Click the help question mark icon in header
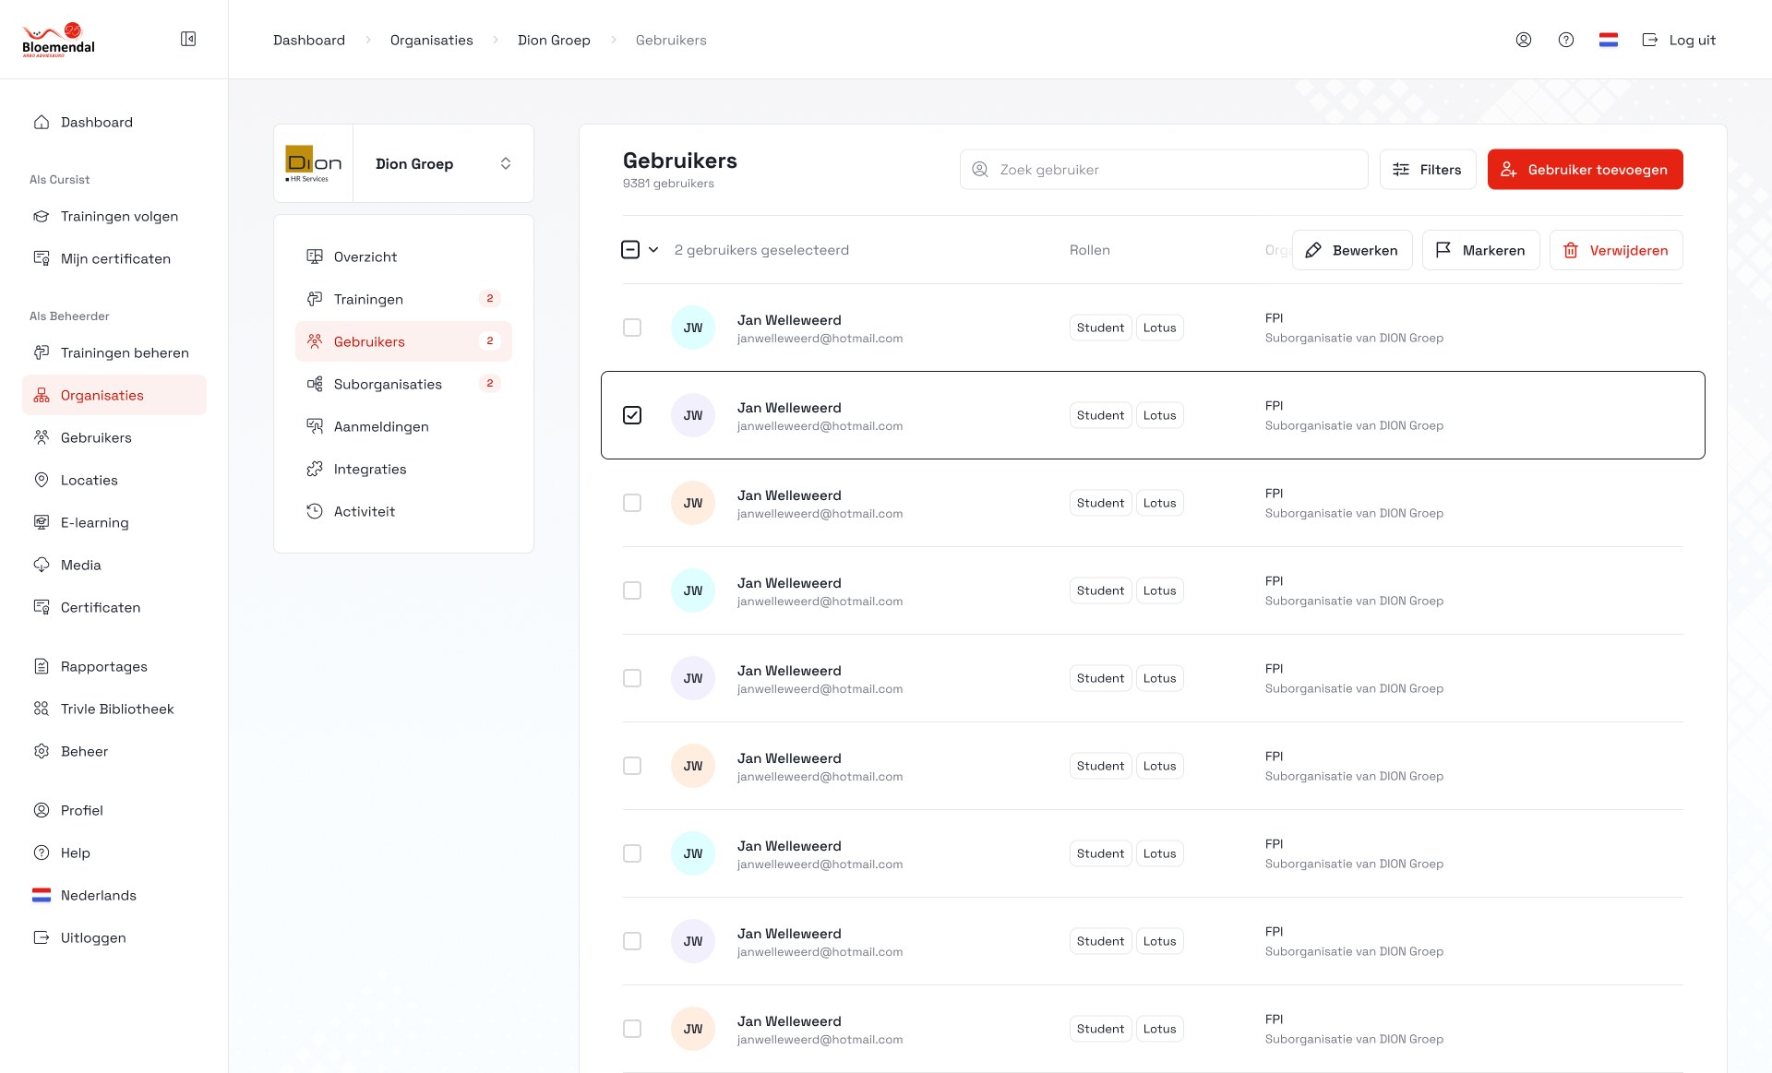1772x1073 pixels. pyautogui.click(x=1566, y=40)
